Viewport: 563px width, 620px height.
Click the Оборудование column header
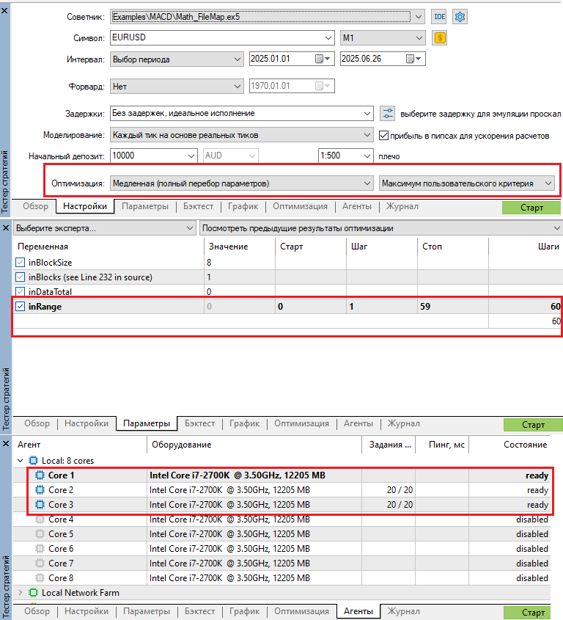181,445
